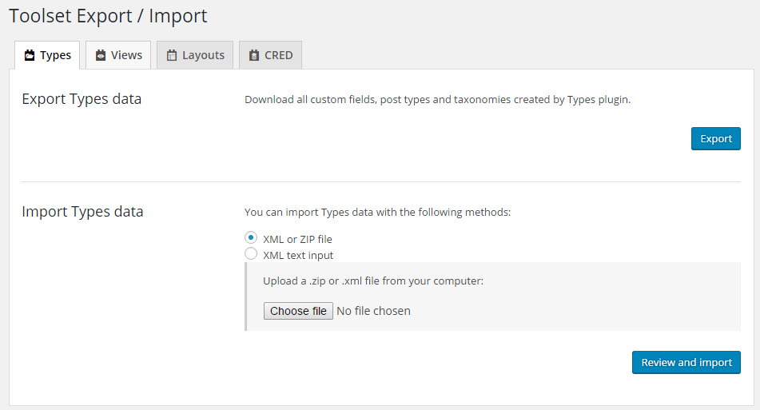Click the 'Upload a .zip or .xml file' text
Image resolution: width=760 pixels, height=410 pixels.
click(373, 281)
